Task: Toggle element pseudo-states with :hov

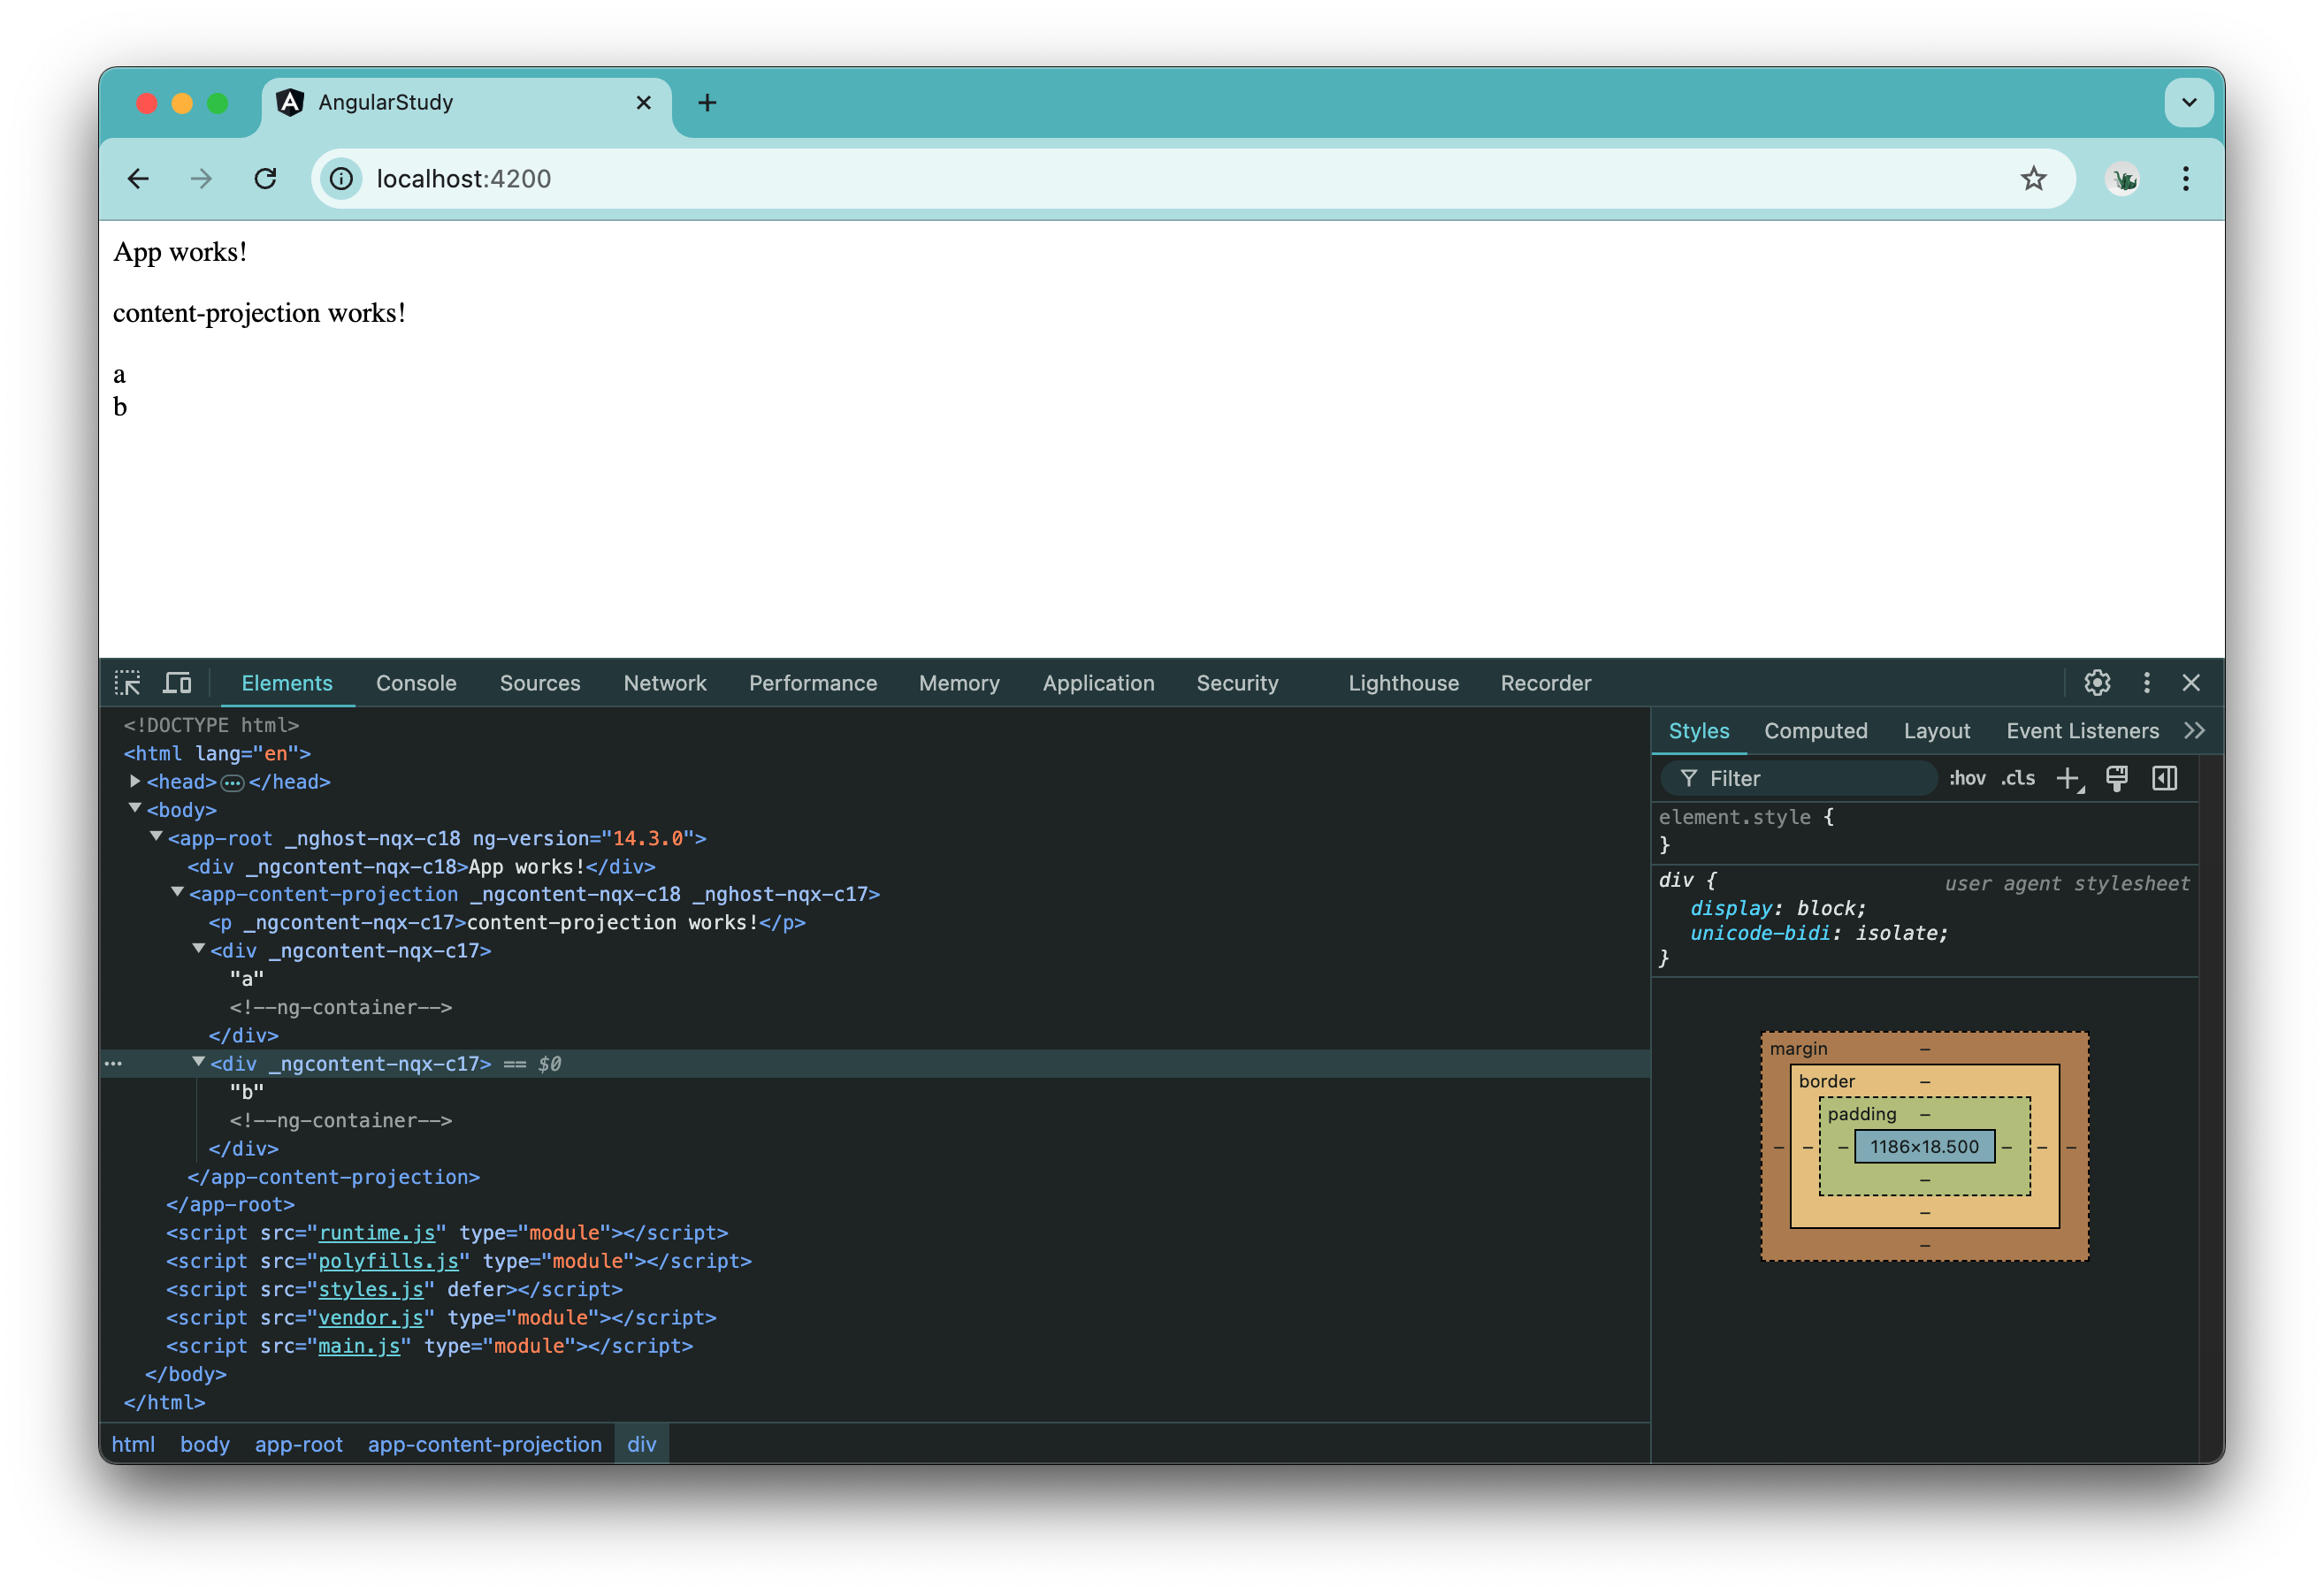Action: point(1967,778)
